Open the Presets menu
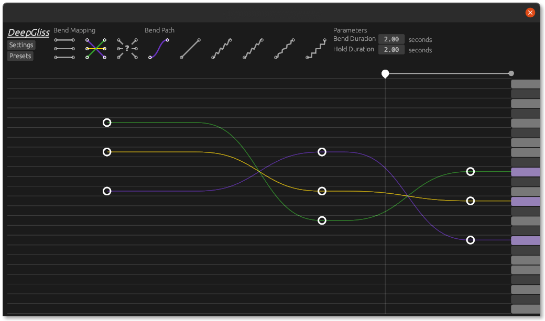This screenshot has height=321, width=545. tap(20, 56)
